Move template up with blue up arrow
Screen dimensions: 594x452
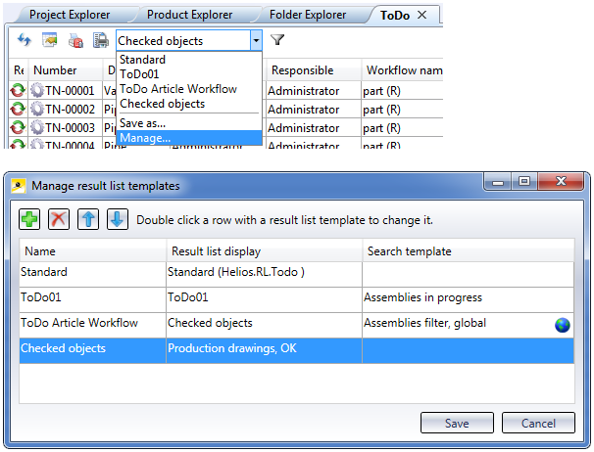coord(88,219)
